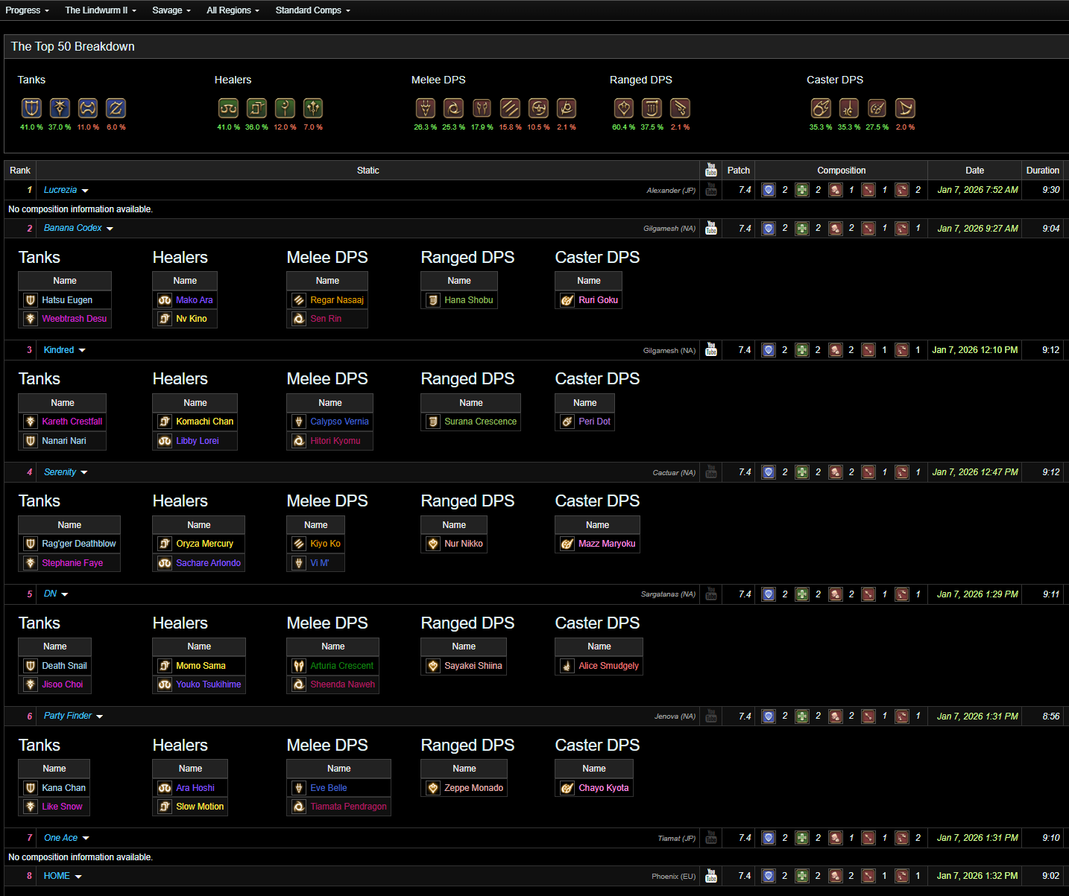Click the 9:04 duration value

[x=1051, y=229]
